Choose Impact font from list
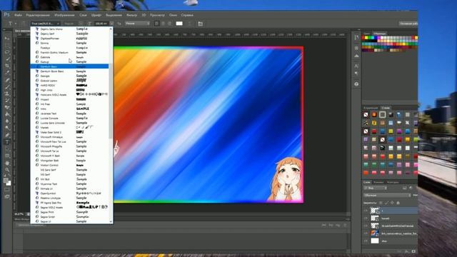Screen dimensions: 457x257 coord(70,99)
